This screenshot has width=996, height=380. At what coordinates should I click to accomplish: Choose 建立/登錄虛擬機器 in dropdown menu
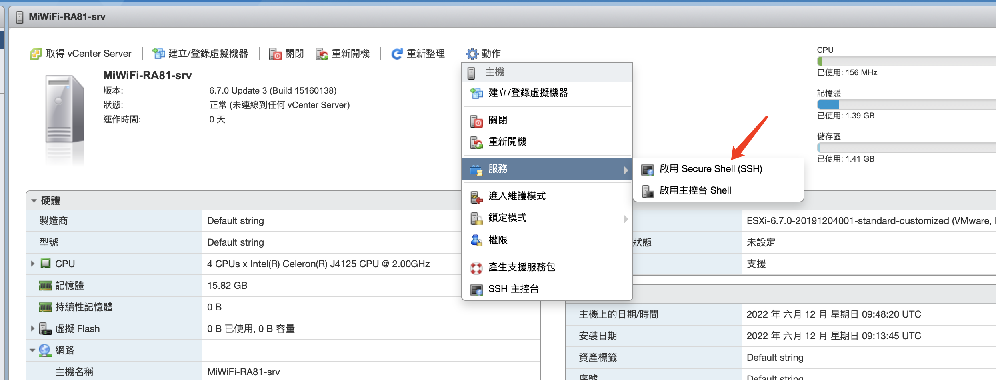(x=547, y=93)
